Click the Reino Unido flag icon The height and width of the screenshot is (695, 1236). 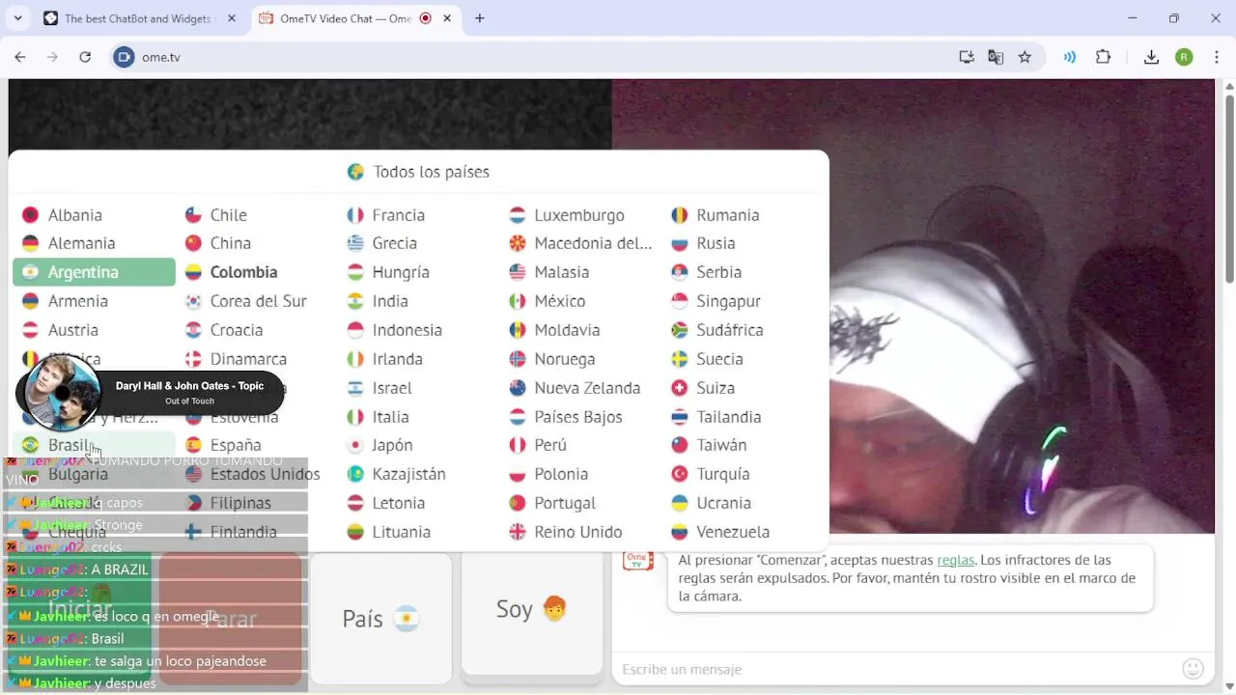518,532
